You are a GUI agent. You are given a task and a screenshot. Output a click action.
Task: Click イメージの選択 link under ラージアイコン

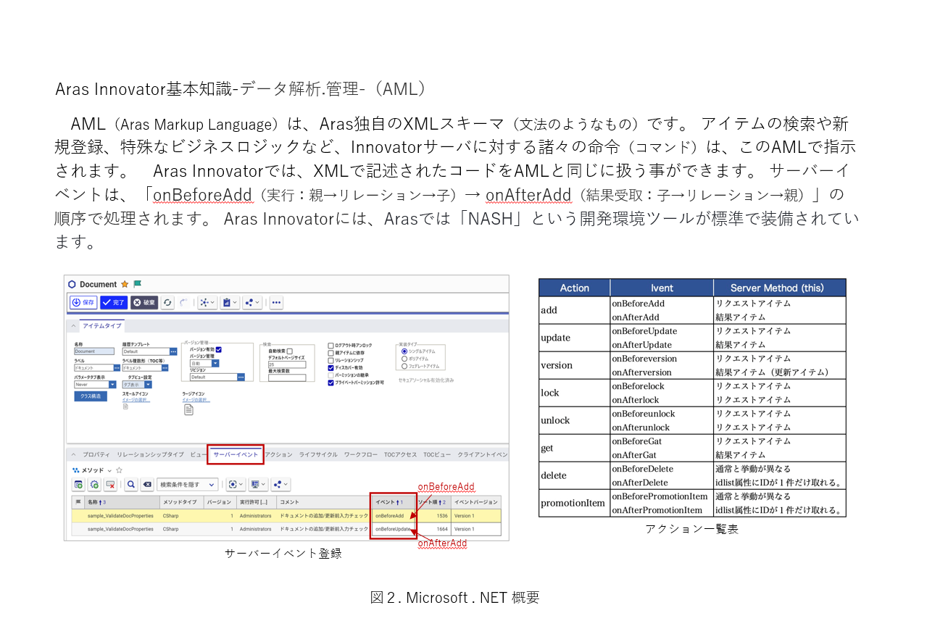[196, 400]
